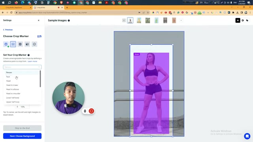
Task: Click the dropdown list scrollbar
Action: click(40, 79)
